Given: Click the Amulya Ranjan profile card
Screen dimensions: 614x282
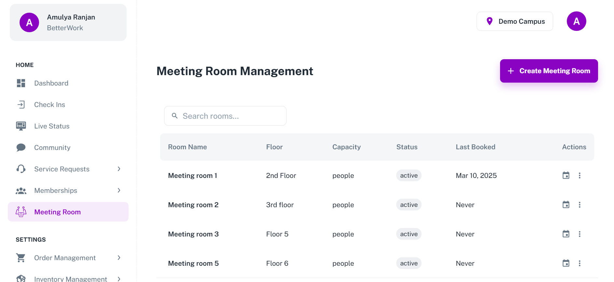Looking at the screenshot, I should click(68, 22).
